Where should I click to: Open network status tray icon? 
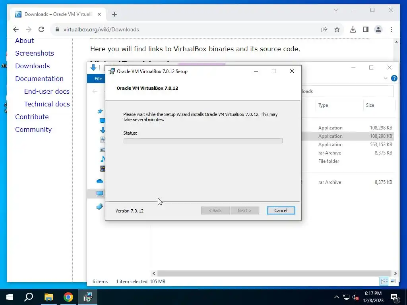click(x=346, y=297)
